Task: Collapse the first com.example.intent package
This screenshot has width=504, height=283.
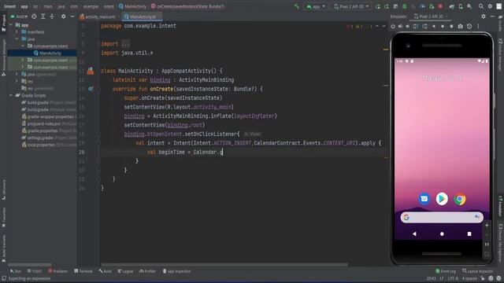Action: pos(23,46)
